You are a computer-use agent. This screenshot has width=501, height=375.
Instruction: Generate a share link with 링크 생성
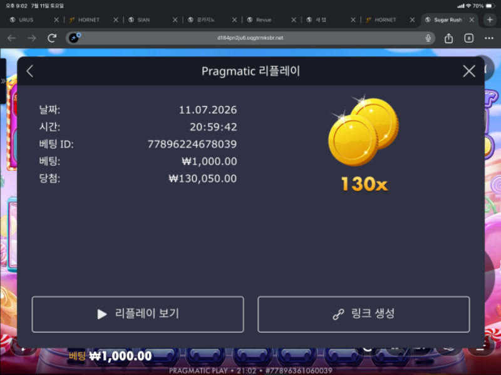[x=364, y=314]
